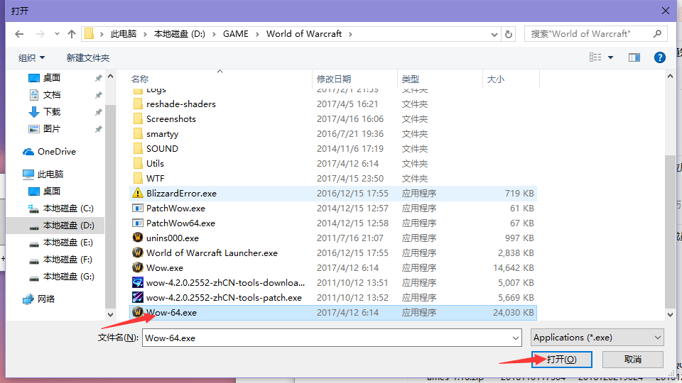The height and width of the screenshot is (383, 682).
Task: Select the reshade-shaders folder icon
Action: coord(138,104)
